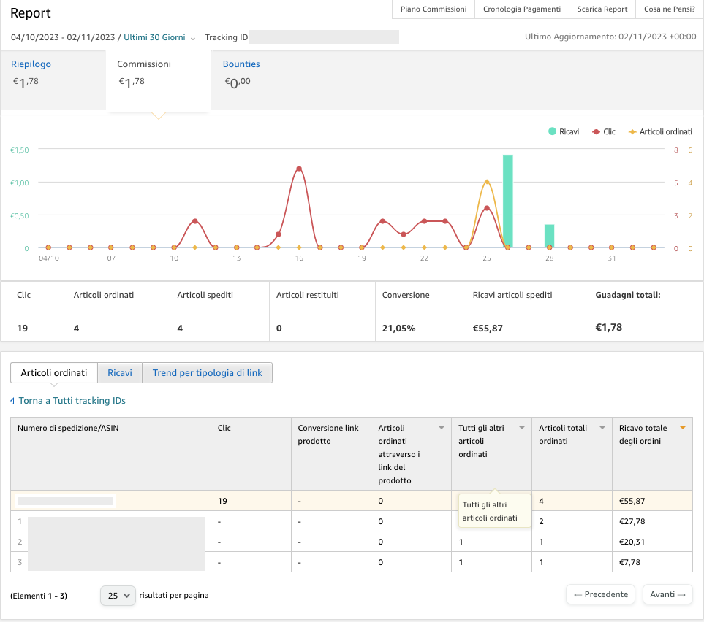704x622 pixels.
Task: Sort by Articoli ordinati attraverso i link arrow
Action: (x=442, y=428)
